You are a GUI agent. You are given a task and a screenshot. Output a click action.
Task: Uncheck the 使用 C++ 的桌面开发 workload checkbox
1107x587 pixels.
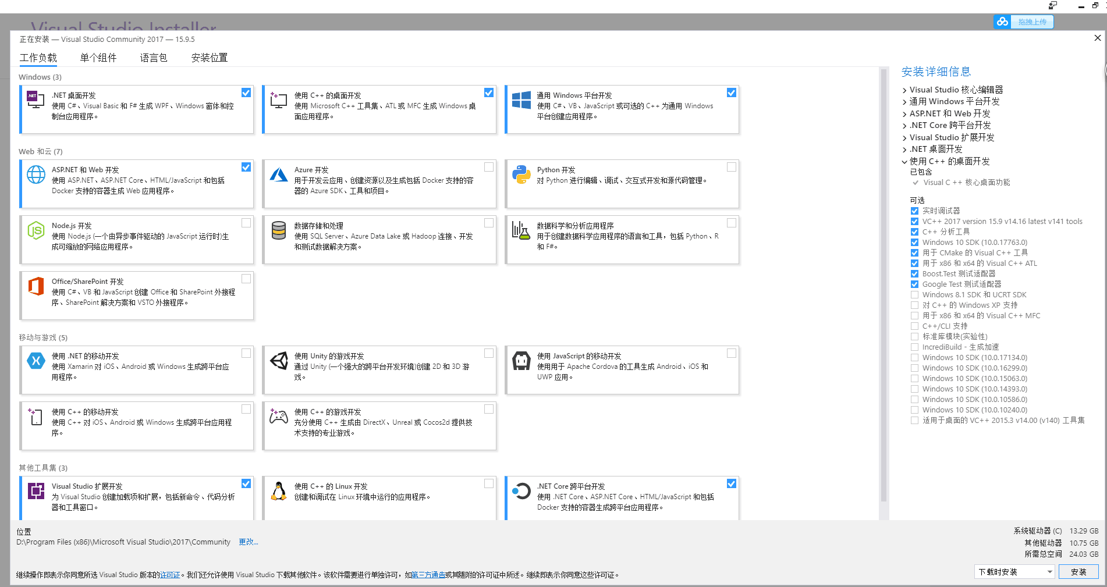point(489,93)
